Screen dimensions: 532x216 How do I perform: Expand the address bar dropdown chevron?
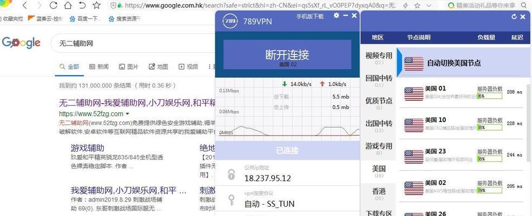429,5
